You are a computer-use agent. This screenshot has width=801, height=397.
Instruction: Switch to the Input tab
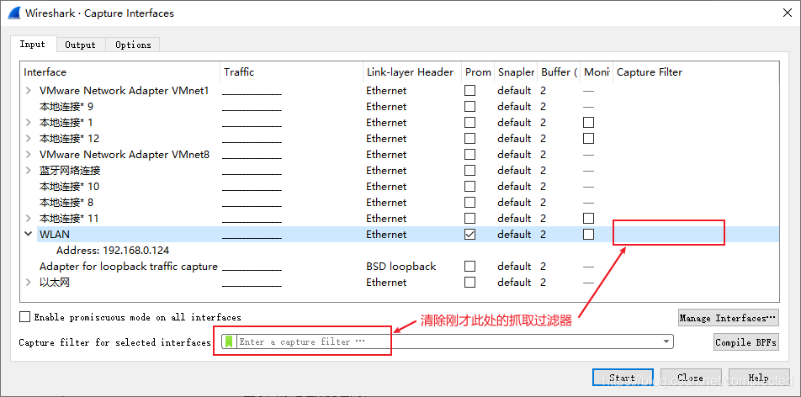click(33, 44)
